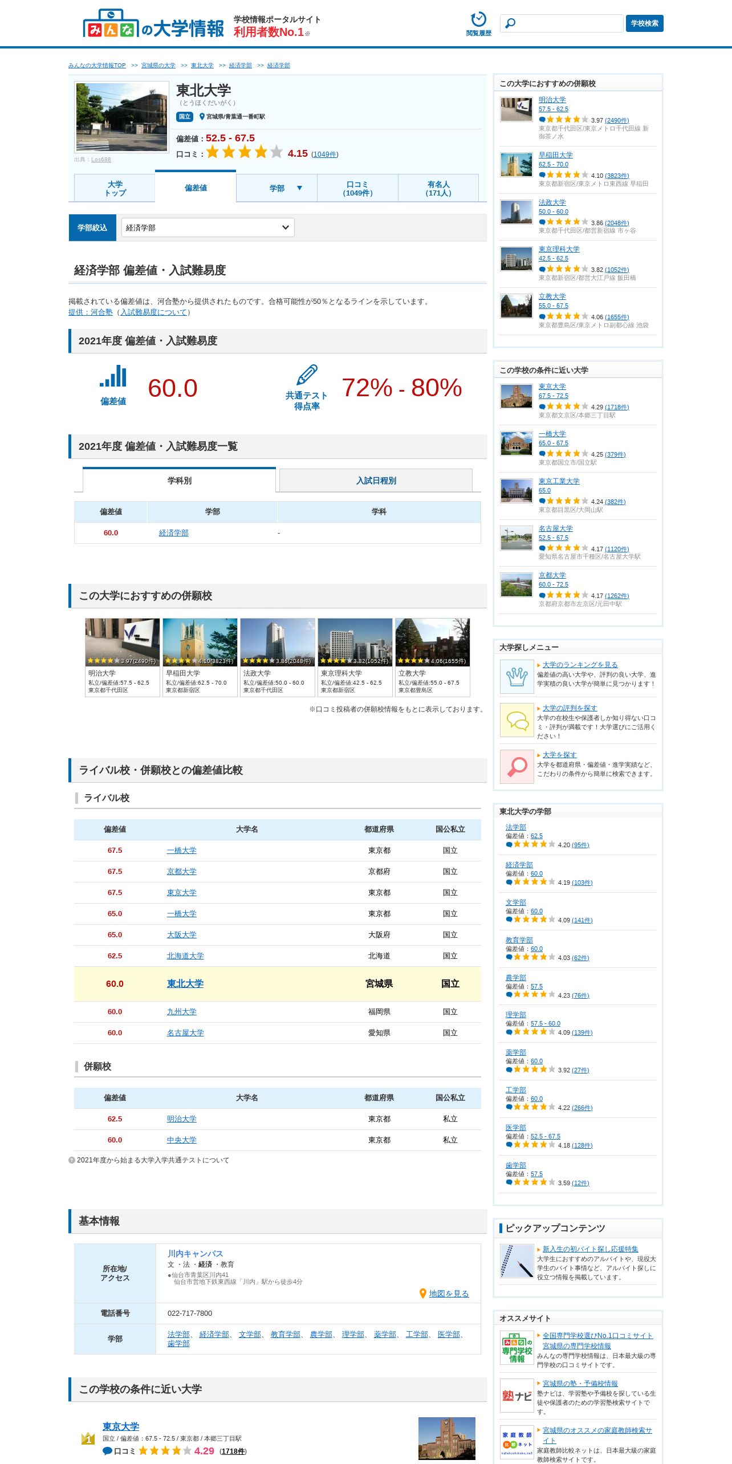Click the 明治大学 併願校 card image
Viewport: 732px width, 1464px height.
[123, 642]
